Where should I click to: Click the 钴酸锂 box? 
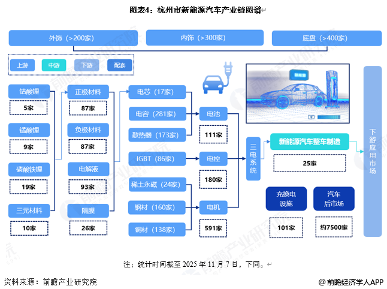point(29,92)
